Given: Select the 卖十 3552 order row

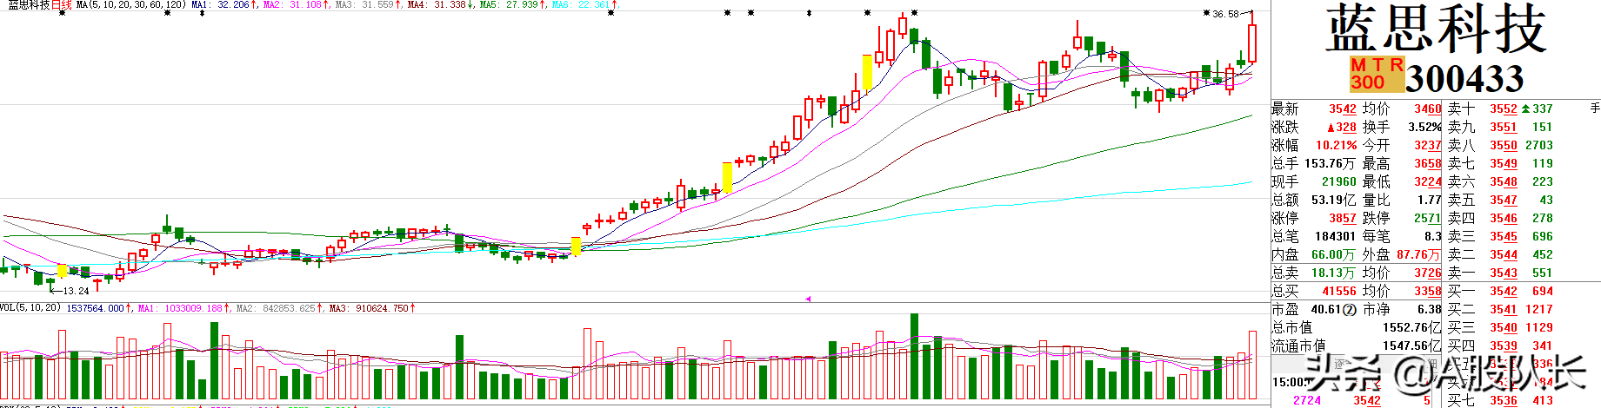Looking at the screenshot, I should (x=1500, y=109).
